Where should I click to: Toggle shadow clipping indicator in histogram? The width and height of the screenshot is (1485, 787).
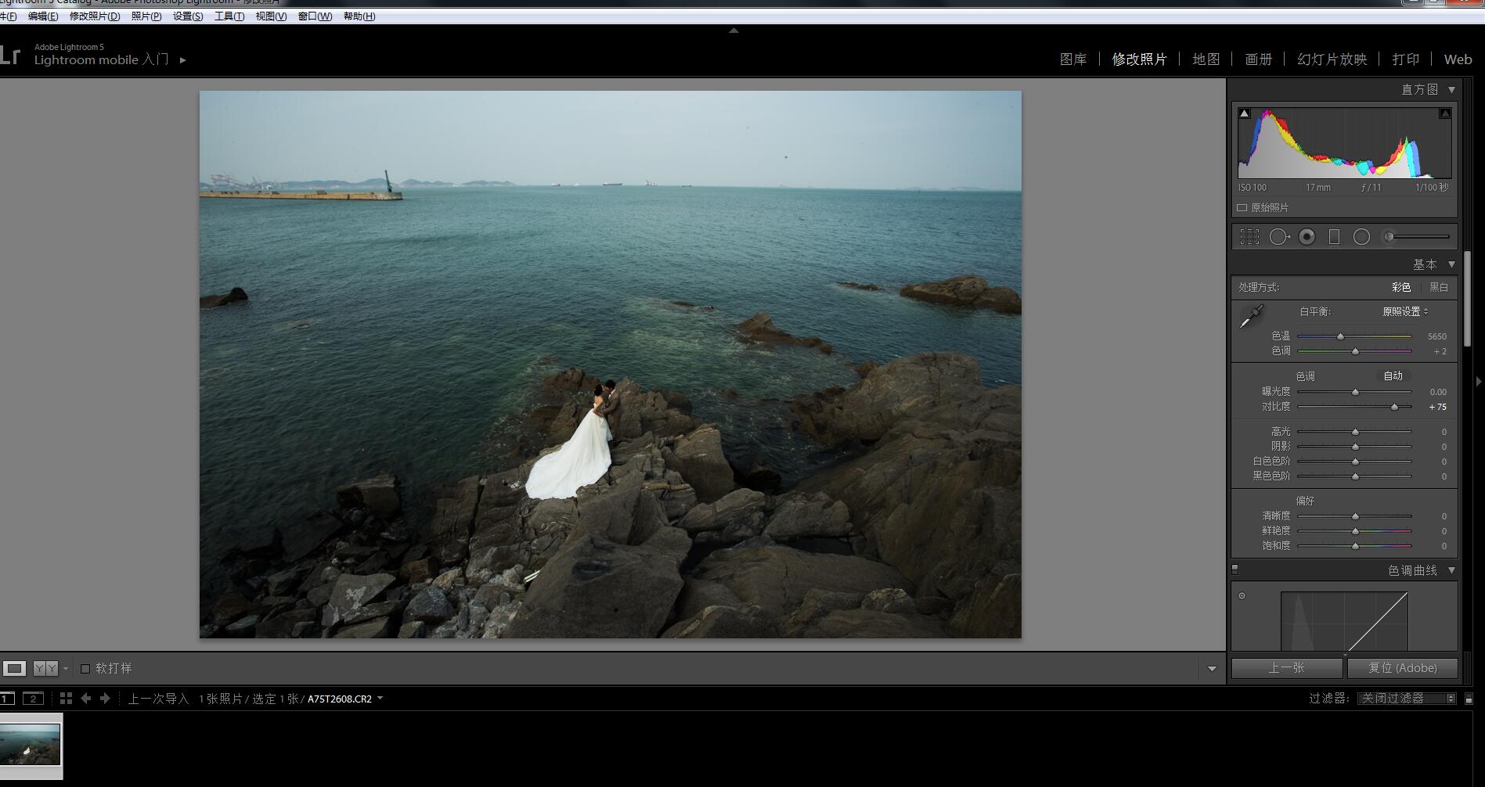1245,113
